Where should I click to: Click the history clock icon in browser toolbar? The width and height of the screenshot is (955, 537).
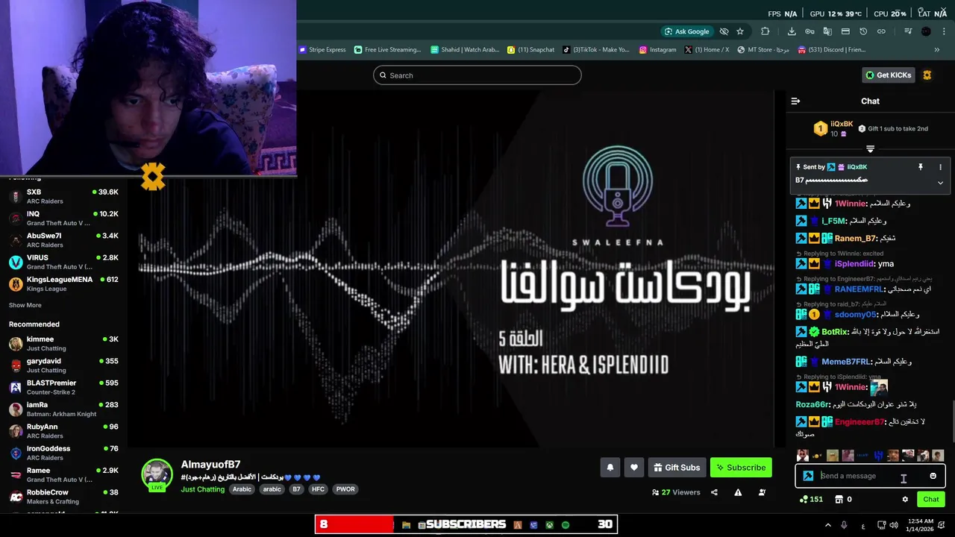[863, 31]
